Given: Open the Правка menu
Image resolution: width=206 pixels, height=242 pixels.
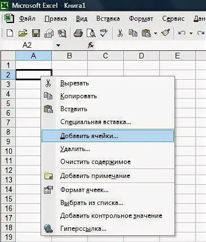Looking at the screenshot, I should (x=56, y=19).
